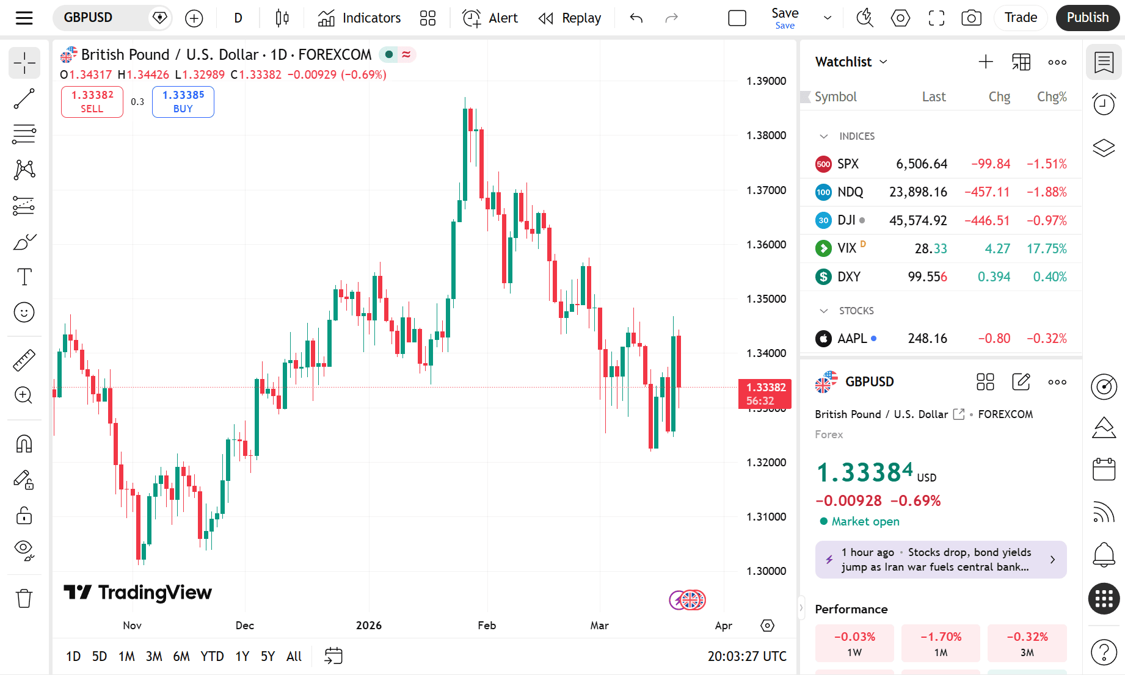This screenshot has height=675, width=1125.
Task: Select the ruler measure tool
Action: (x=24, y=360)
